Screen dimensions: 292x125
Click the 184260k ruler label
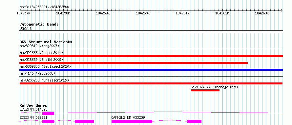[x=143, y=13]
